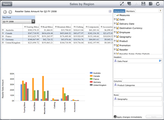
Task: Go back with left arrow button
Action: [5, 12]
